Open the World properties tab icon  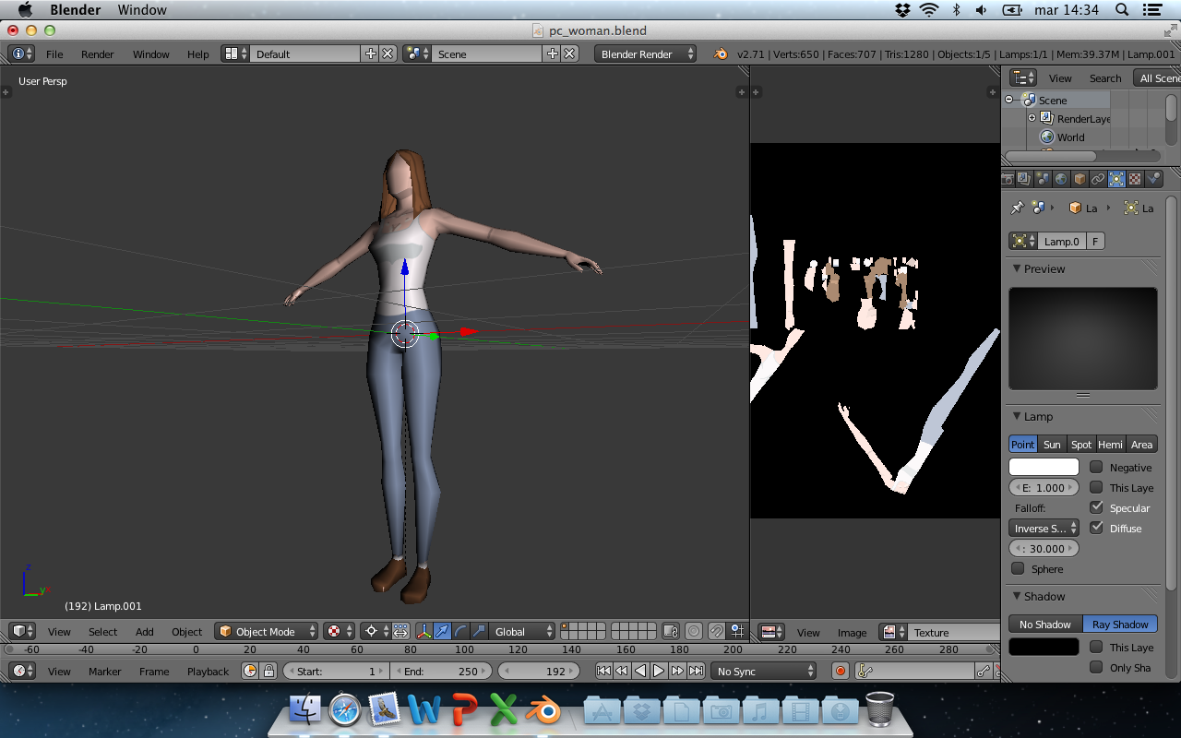tap(1061, 179)
